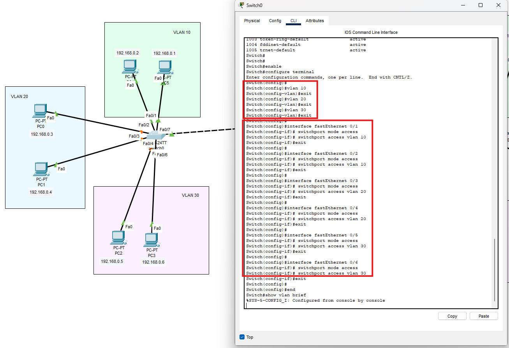This screenshot has height=348, width=509.
Task: Click the 192.168.0.6 address label
Action: click(153, 262)
